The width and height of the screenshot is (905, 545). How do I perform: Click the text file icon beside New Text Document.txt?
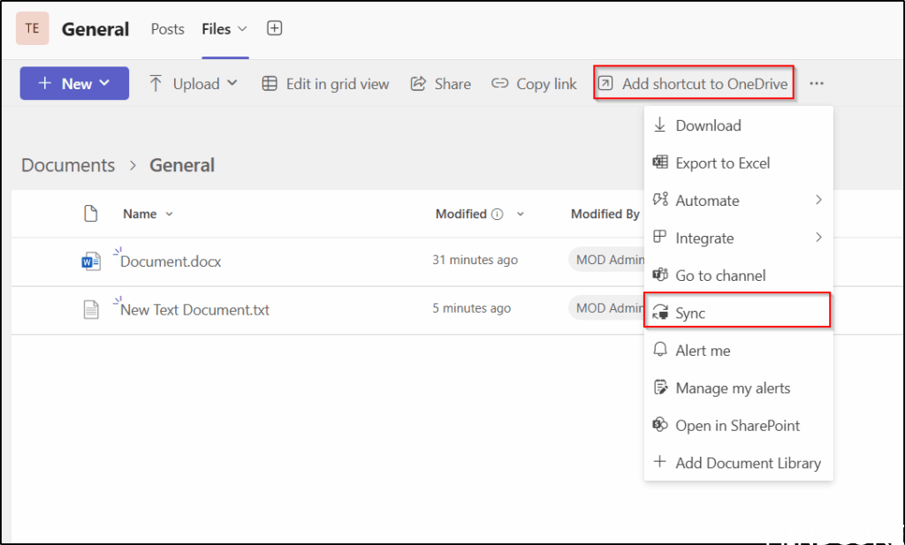[90, 310]
